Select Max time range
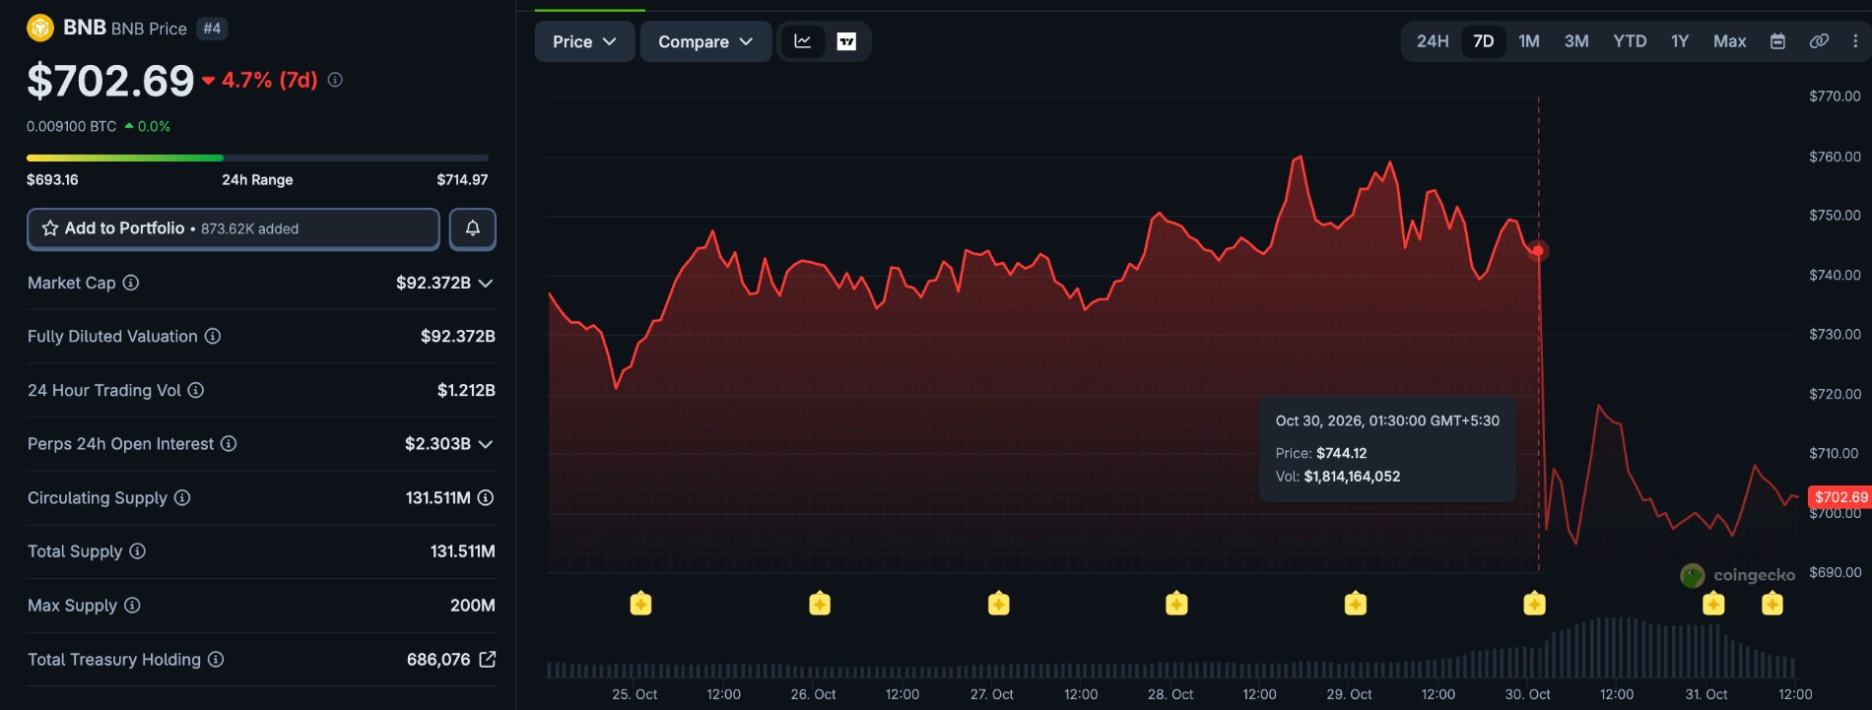Screen dimensions: 1872x710 coord(1729,41)
